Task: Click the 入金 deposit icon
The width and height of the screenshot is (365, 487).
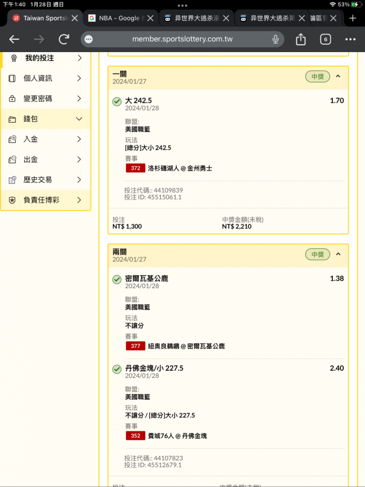Action: click(12, 139)
